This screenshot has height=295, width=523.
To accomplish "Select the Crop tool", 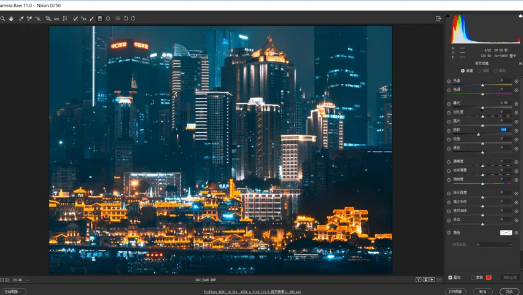I will [48, 18].
